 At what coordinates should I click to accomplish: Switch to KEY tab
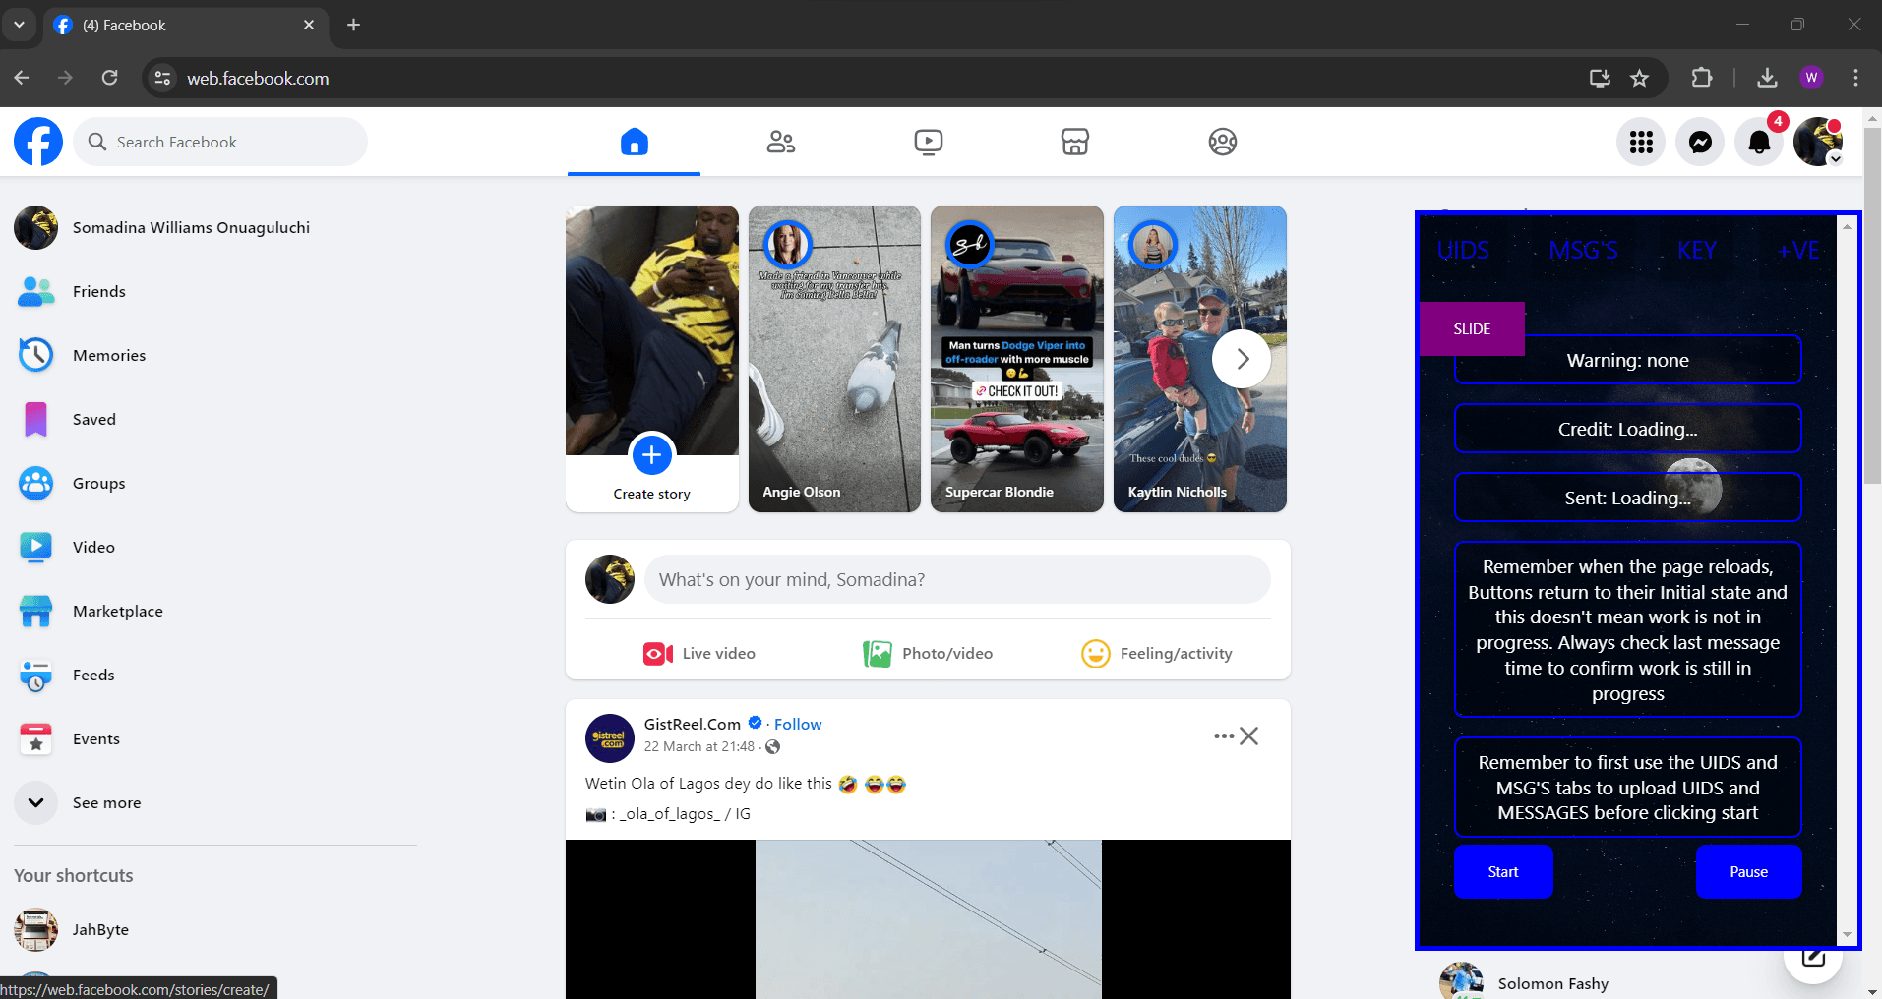[x=1697, y=251]
